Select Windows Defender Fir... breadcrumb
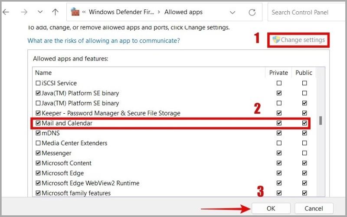The width and height of the screenshot is (347, 217). [x=121, y=12]
